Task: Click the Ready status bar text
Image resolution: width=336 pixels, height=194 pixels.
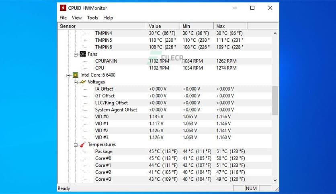Action: pos(64,188)
